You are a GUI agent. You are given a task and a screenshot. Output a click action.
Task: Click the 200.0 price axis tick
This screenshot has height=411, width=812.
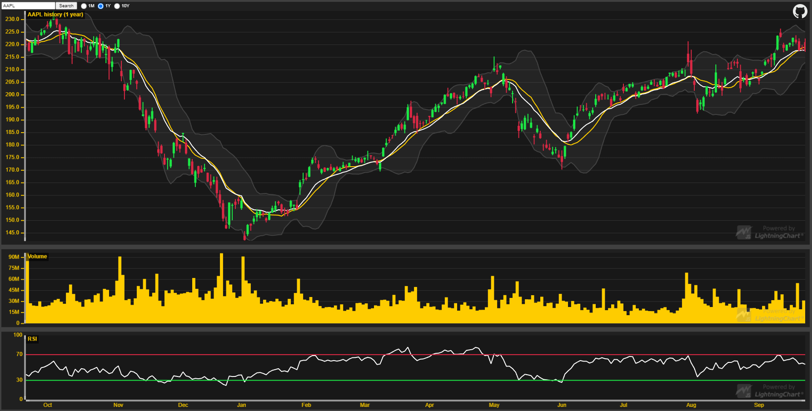coord(12,94)
